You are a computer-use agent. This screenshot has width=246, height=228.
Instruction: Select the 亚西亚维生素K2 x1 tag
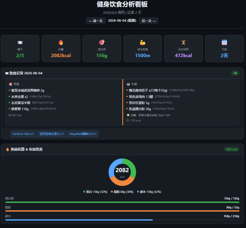point(52,134)
